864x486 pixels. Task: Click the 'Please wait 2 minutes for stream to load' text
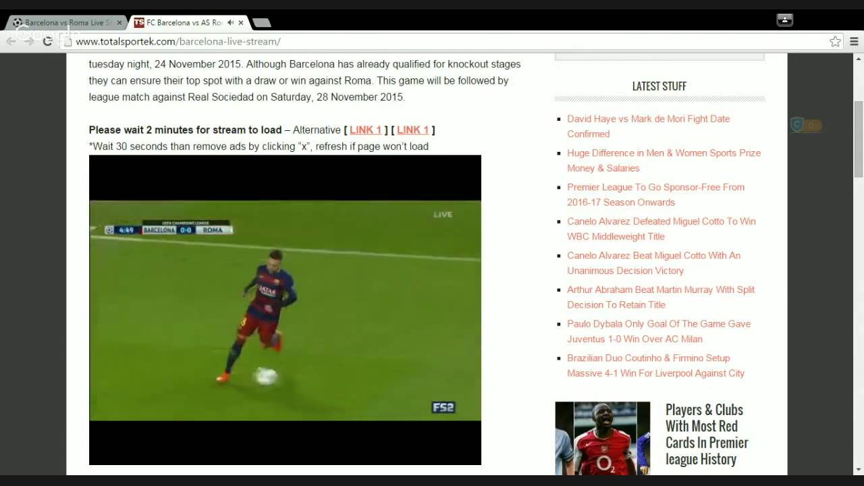pyautogui.click(x=185, y=130)
